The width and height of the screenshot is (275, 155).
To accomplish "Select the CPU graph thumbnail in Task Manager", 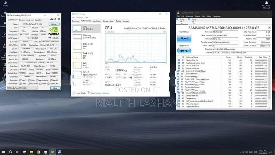I will pyautogui.click(x=77, y=29).
